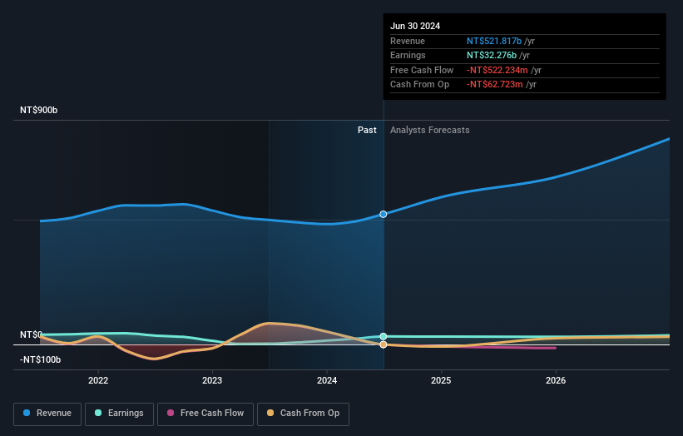Click the teal Earnings legend dot

coord(98,413)
